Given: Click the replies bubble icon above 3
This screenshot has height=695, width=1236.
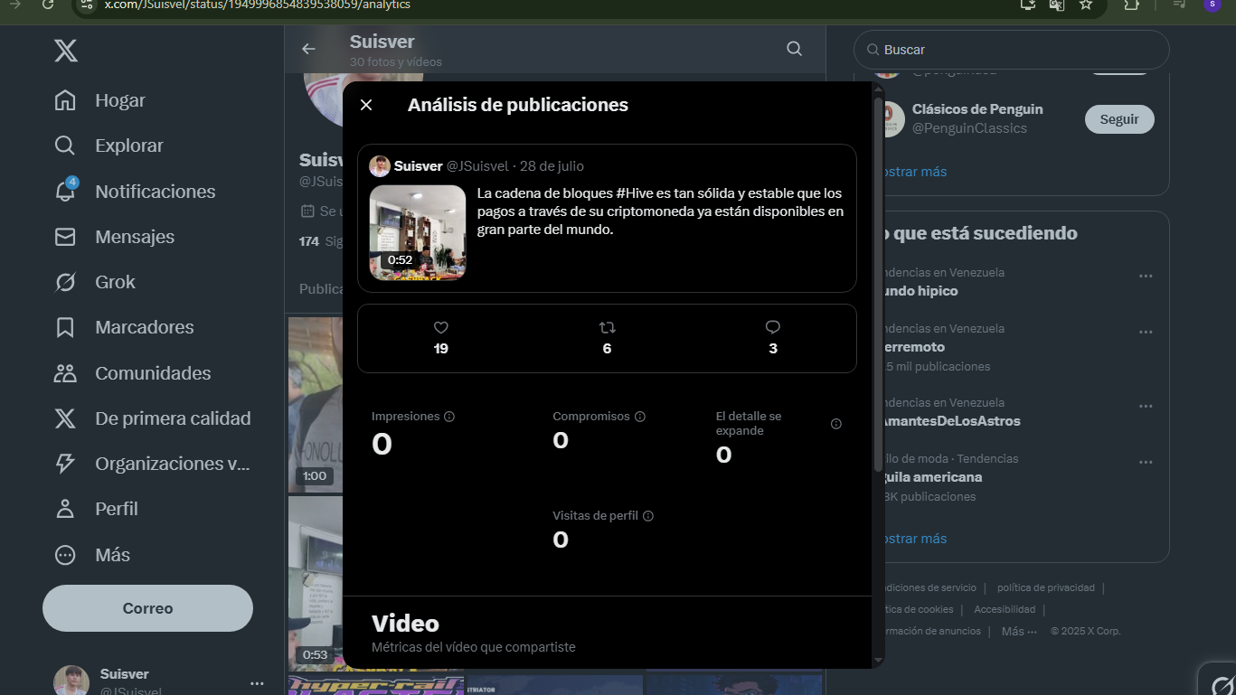Looking at the screenshot, I should pyautogui.click(x=772, y=327).
